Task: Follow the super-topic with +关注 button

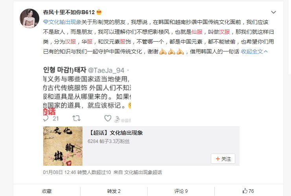Action: [x=223, y=159]
